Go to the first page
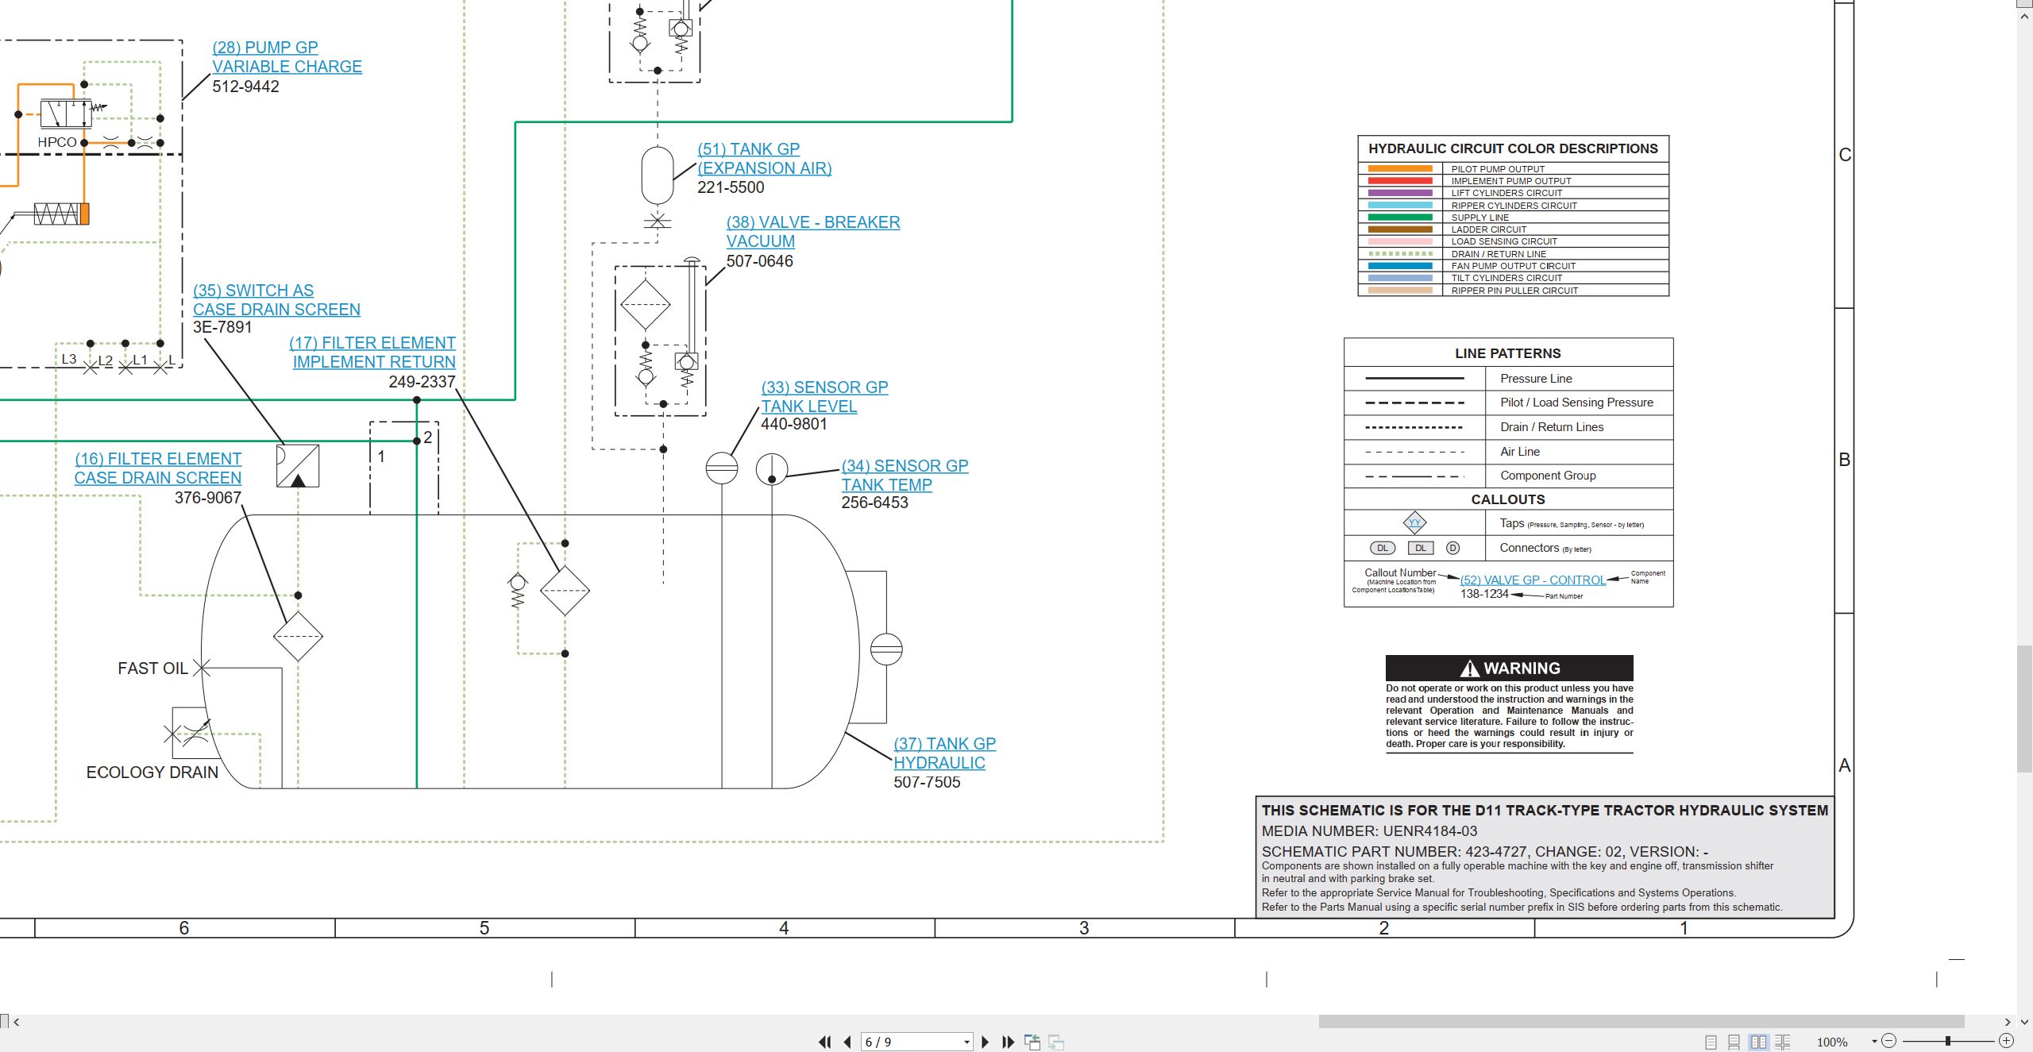Image resolution: width=2033 pixels, height=1052 pixels. click(x=825, y=1042)
